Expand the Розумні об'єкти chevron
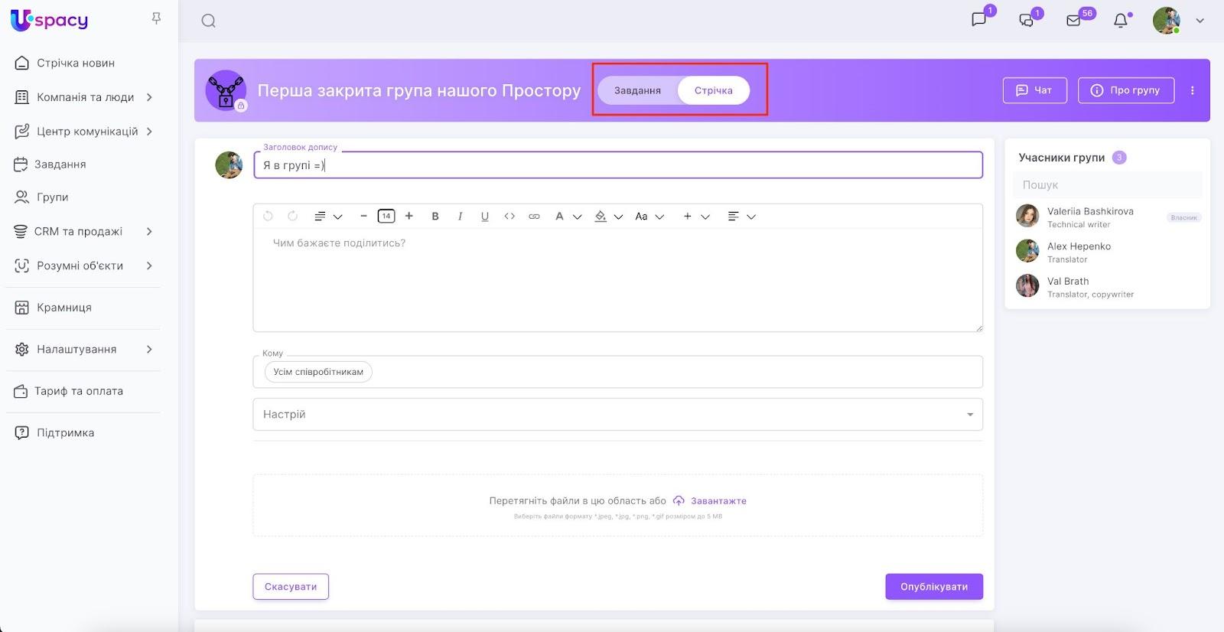 (x=149, y=266)
